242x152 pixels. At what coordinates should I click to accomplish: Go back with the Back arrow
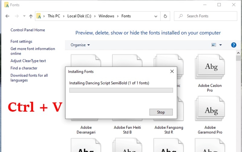[7, 16]
